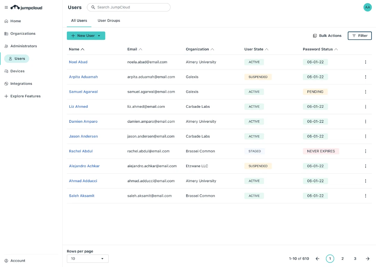Viewport: 376px width, 267px height.
Task: Select current page 1 in pagination
Action: 330,259
